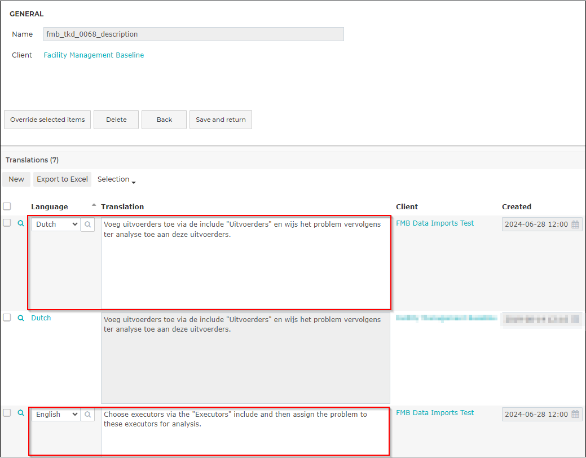Sort by the Language column header
The height and width of the screenshot is (458, 586).
click(x=50, y=207)
